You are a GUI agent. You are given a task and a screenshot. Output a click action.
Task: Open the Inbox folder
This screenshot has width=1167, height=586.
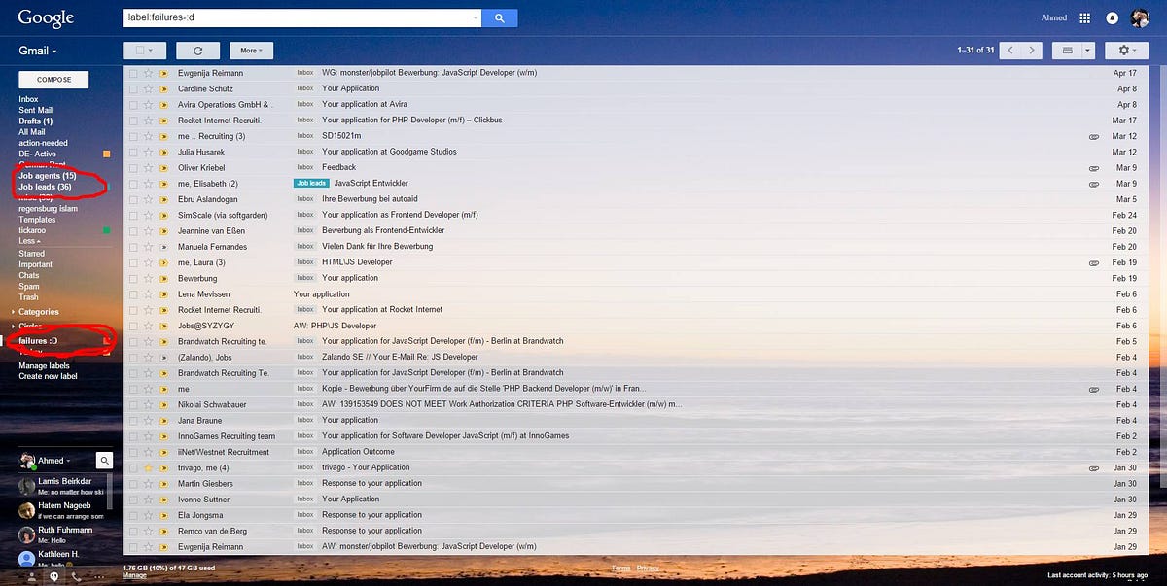(28, 99)
